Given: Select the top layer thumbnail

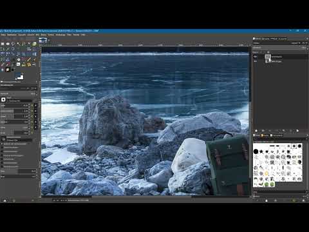Looking at the screenshot, I should 268,57.
